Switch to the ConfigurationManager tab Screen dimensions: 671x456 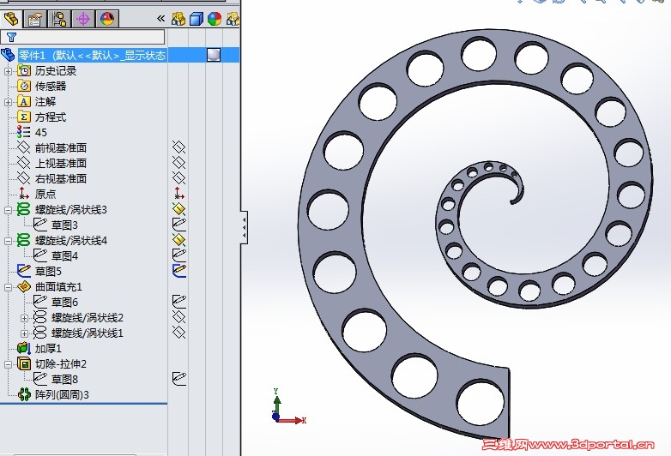pos(59,19)
